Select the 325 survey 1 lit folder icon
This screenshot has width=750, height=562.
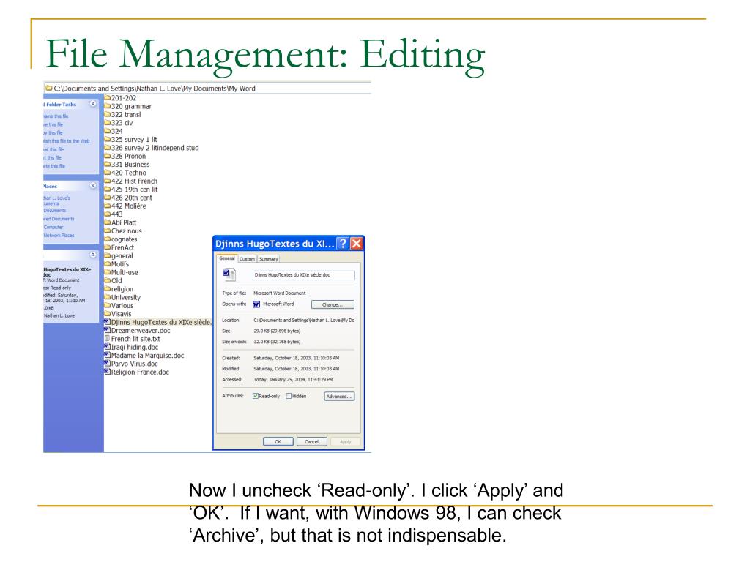tap(108, 140)
